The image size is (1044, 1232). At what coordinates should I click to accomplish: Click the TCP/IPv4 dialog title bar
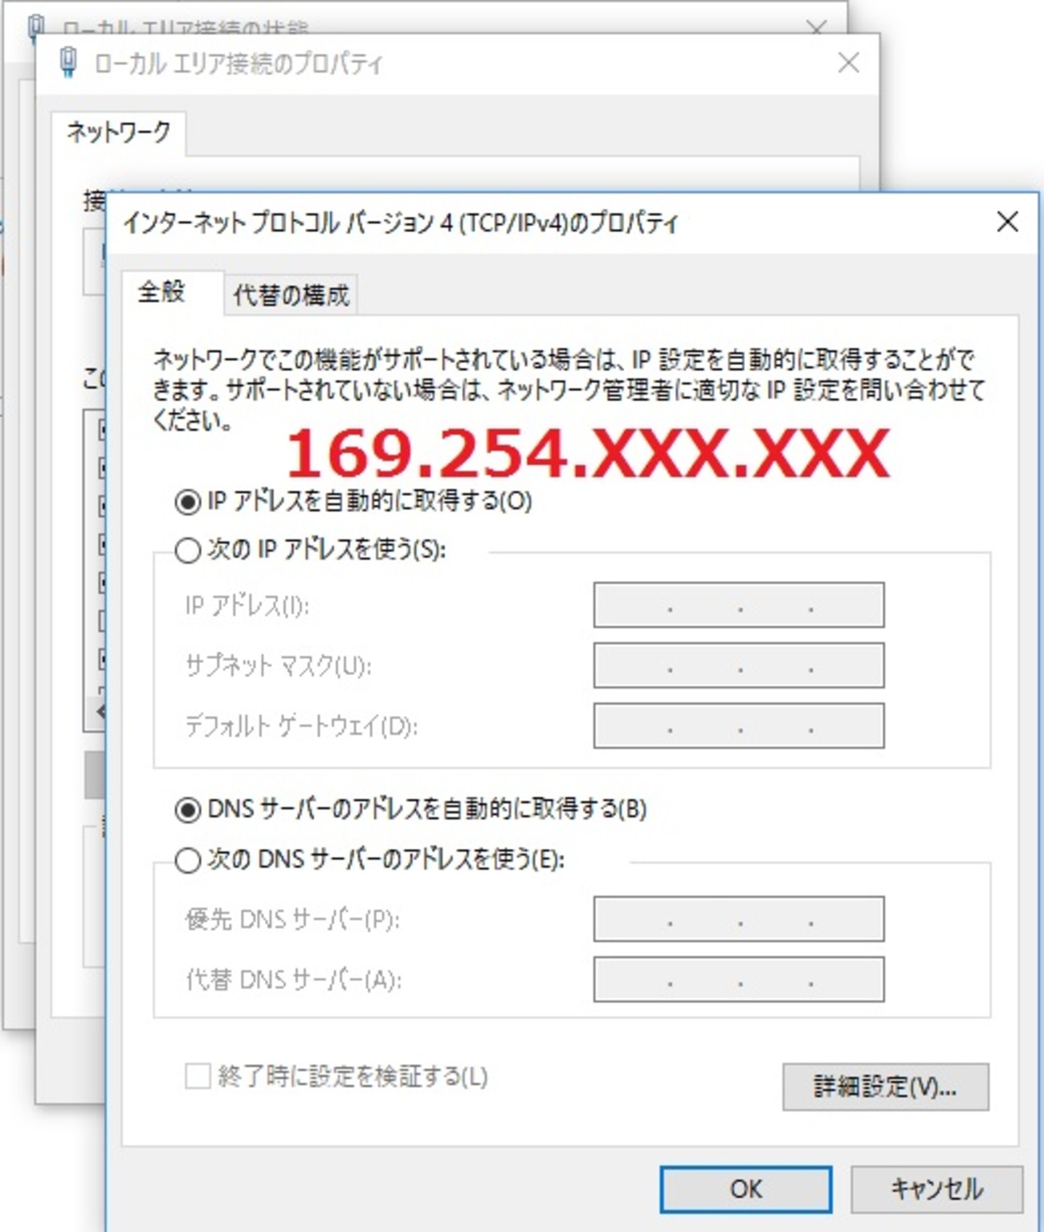coord(546,223)
